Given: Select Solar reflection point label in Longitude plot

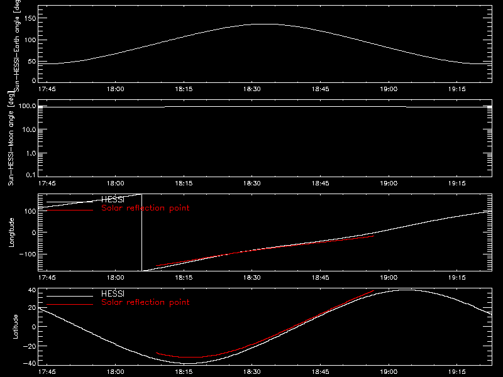Looking at the screenshot, I should click(145, 208).
